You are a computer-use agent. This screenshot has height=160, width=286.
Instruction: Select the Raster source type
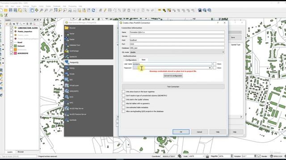click(x=88, y=40)
